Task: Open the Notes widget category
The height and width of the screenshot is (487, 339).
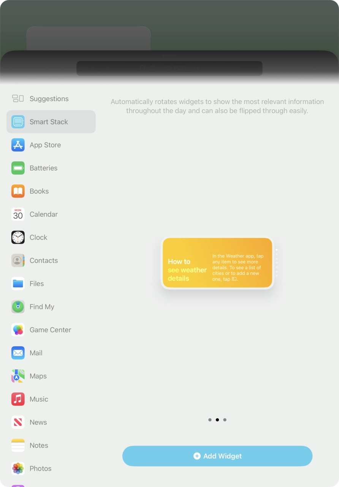Action: (38, 445)
